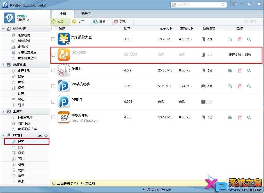264x193 pixels.
Task: Click the 搜索程序 search field
Action: (198, 5)
